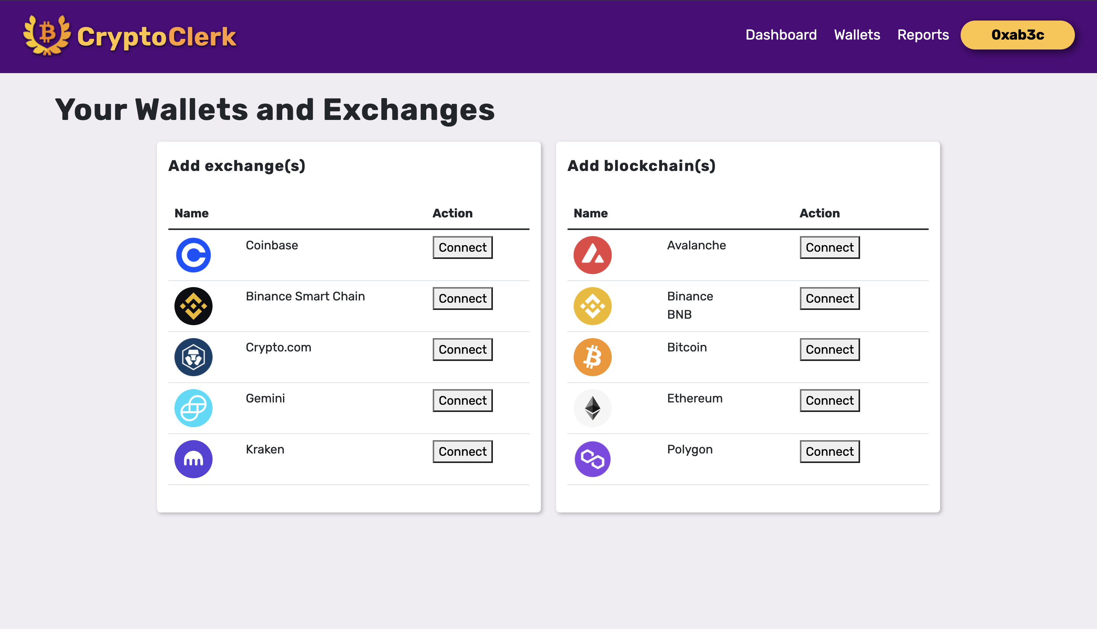Open the Reports nav item

923,35
